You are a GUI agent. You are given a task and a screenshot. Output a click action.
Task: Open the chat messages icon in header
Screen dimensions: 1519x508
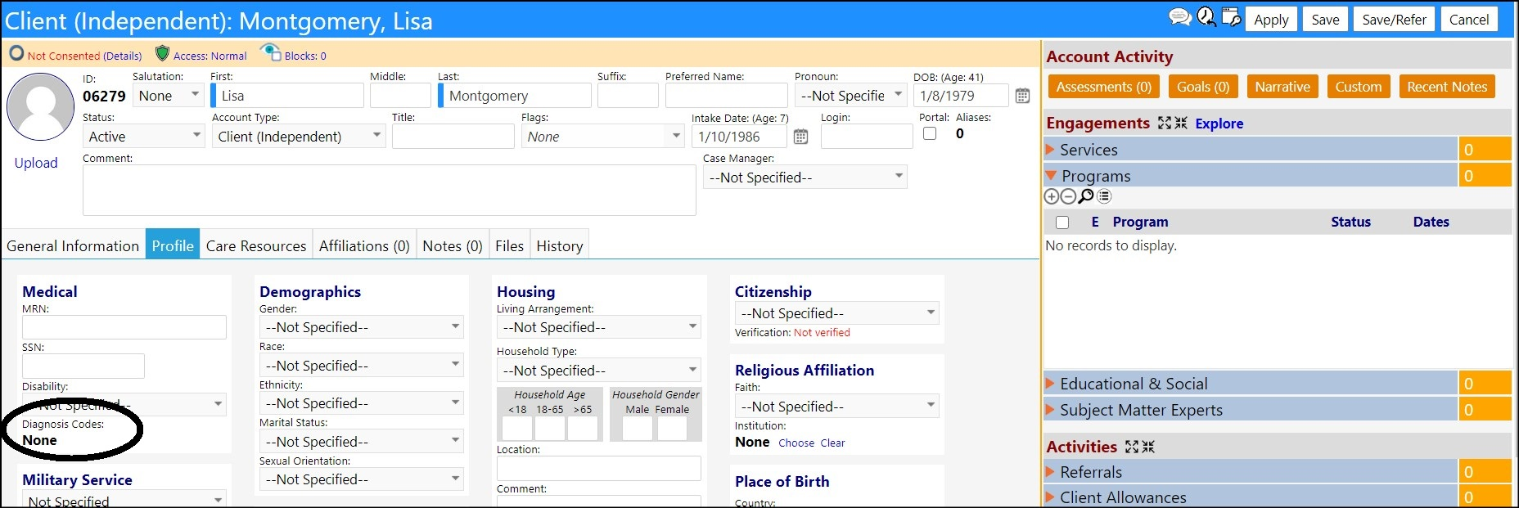pos(1179,17)
